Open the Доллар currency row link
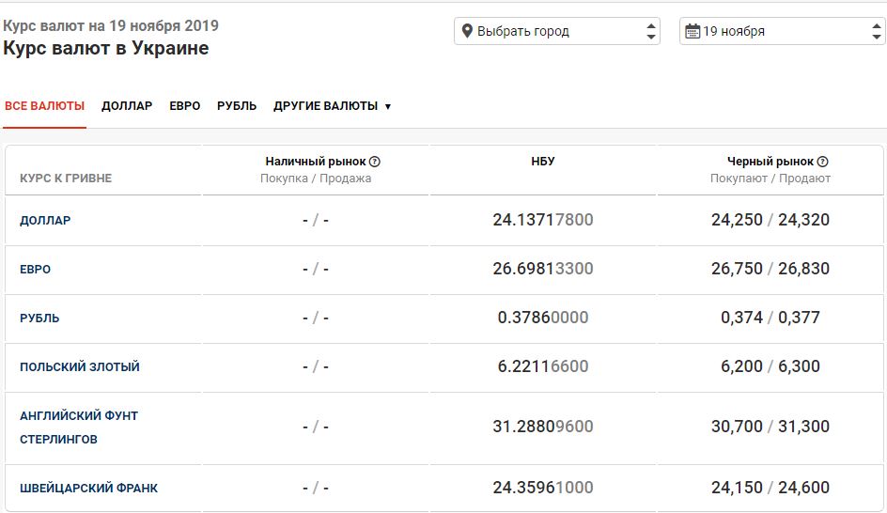This screenshot has height=513, width=887. 45,221
